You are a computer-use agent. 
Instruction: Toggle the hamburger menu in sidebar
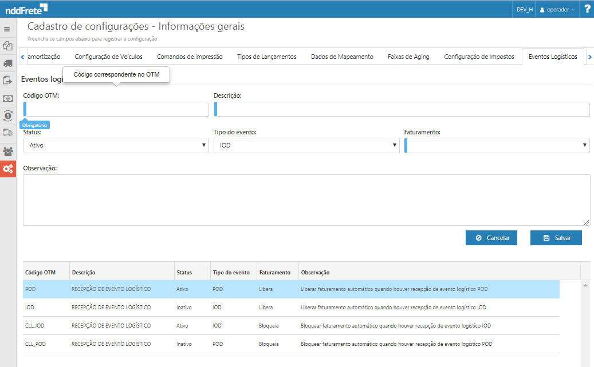pos(7,29)
